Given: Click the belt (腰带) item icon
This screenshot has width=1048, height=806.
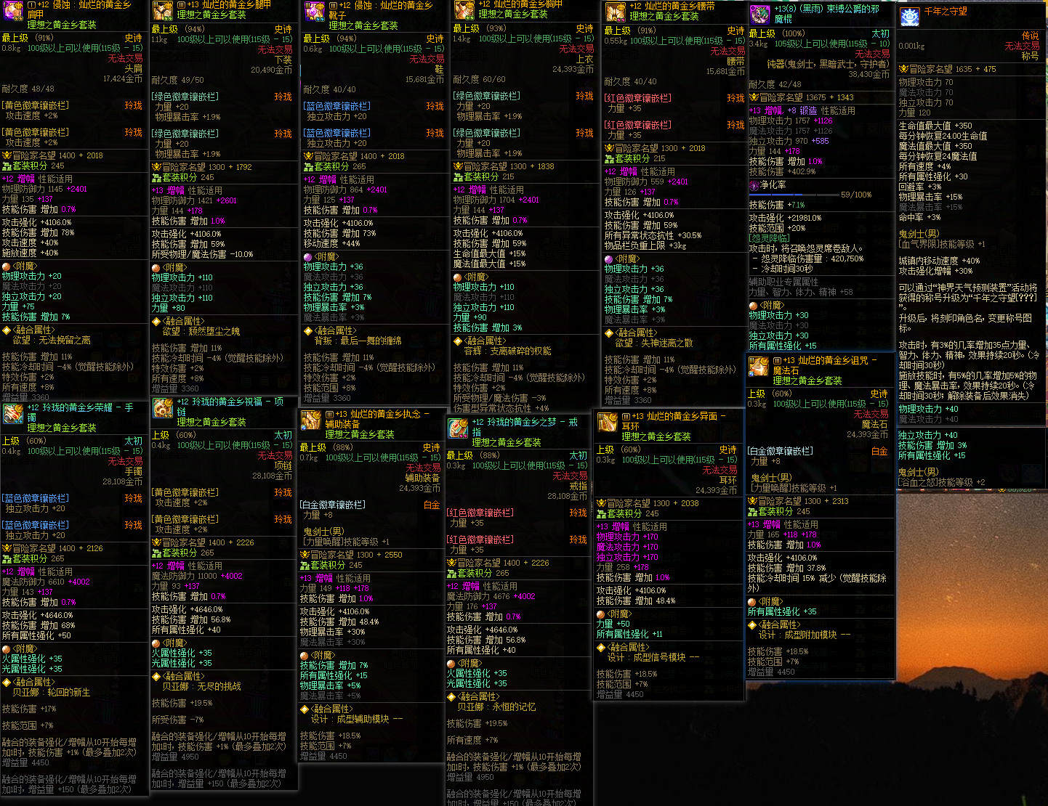Looking at the screenshot, I should pyautogui.click(x=616, y=12).
